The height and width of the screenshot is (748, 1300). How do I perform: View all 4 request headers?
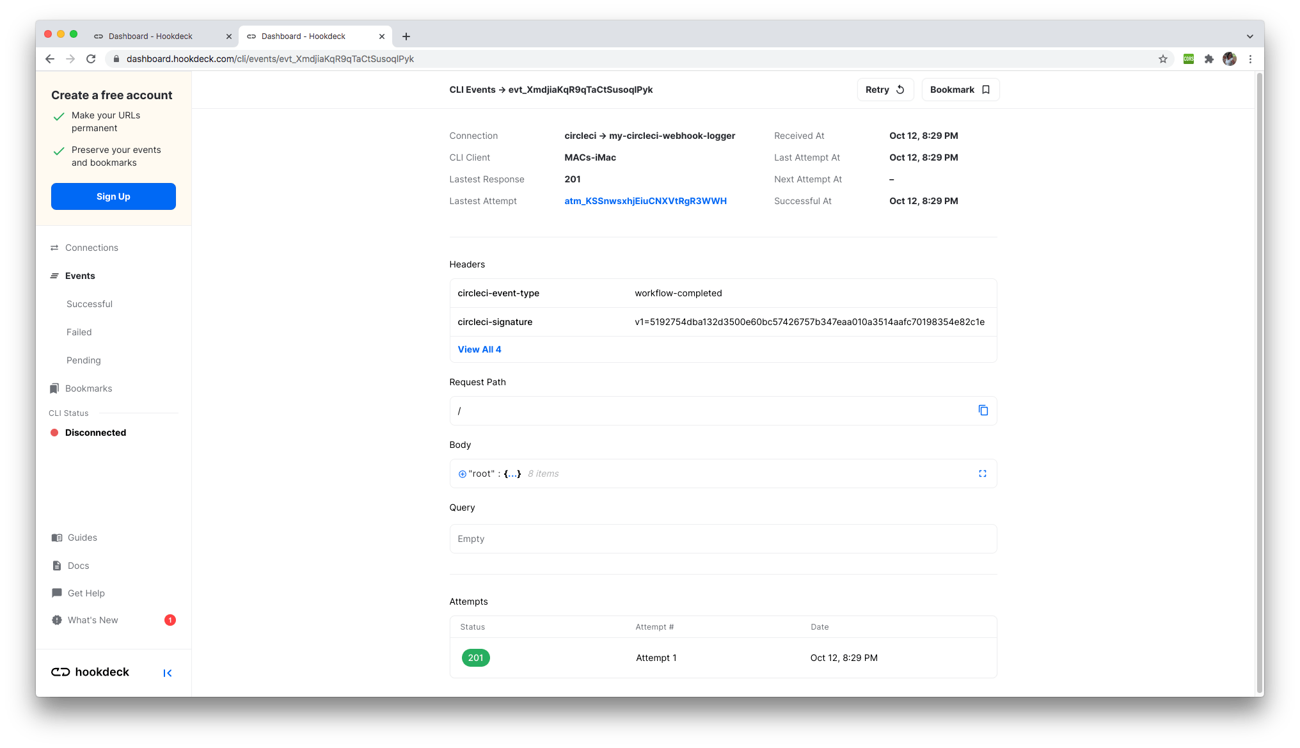click(479, 349)
